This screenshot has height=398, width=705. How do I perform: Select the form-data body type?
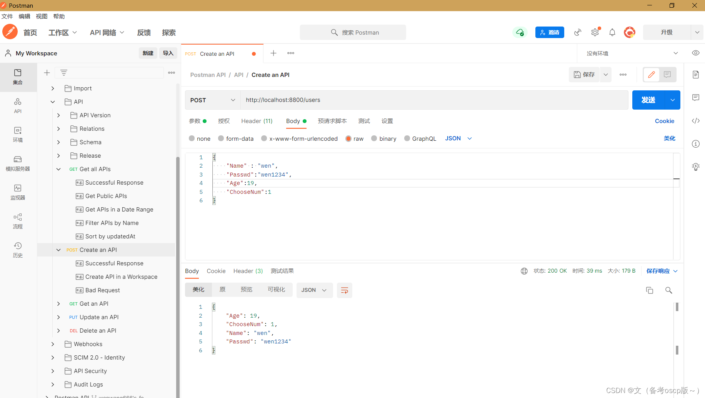[236, 138]
